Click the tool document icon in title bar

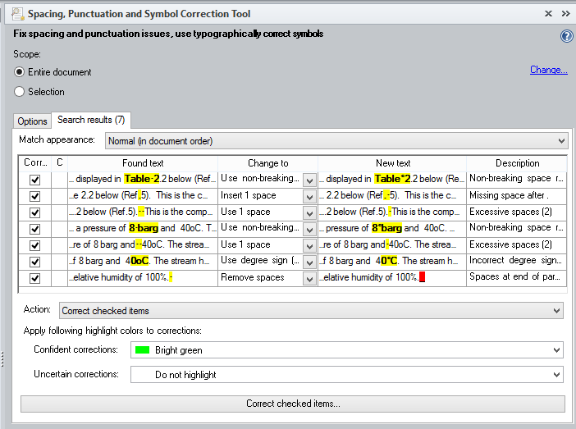(x=17, y=13)
